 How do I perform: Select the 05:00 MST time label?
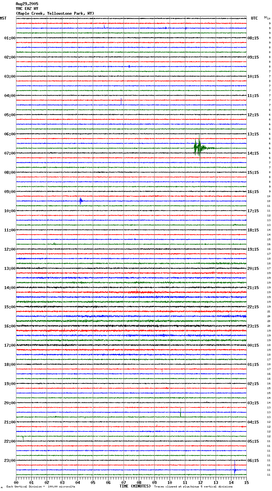pyautogui.click(x=10, y=115)
